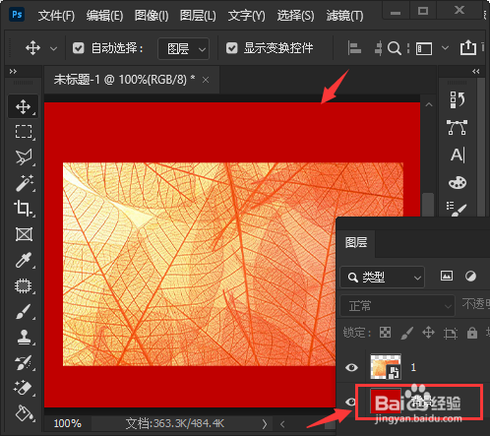Open the 滤镜(T) menu
490x436 pixels.
click(x=344, y=16)
